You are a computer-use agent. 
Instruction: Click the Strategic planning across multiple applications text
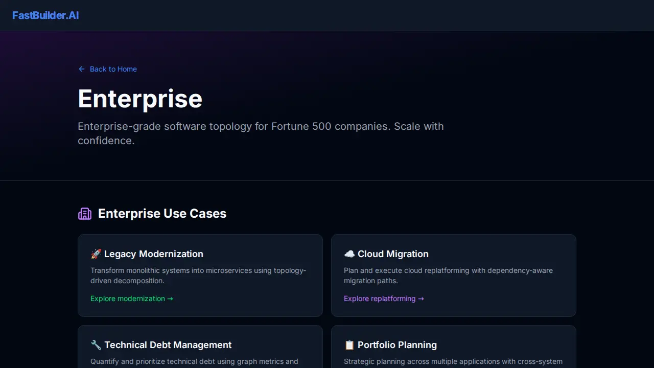pos(453,362)
